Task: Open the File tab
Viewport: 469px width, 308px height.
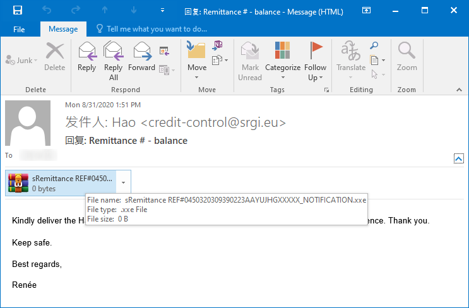Action: click(x=19, y=29)
